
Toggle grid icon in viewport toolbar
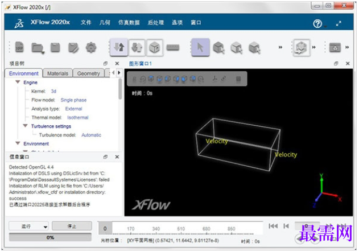[238, 79]
